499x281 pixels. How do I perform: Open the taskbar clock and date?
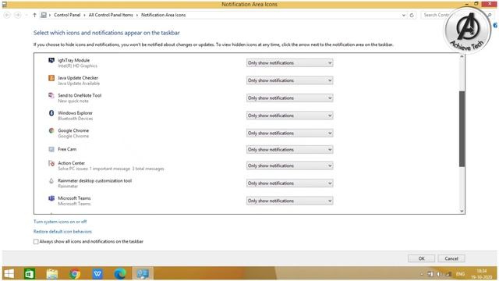pyautogui.click(x=482, y=274)
